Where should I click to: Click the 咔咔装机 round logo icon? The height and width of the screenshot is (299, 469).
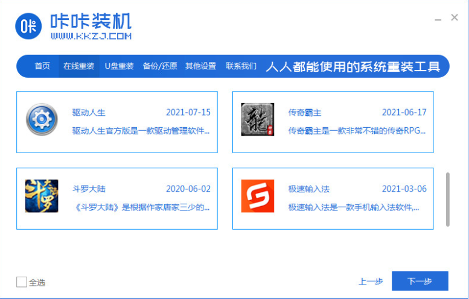(x=28, y=27)
